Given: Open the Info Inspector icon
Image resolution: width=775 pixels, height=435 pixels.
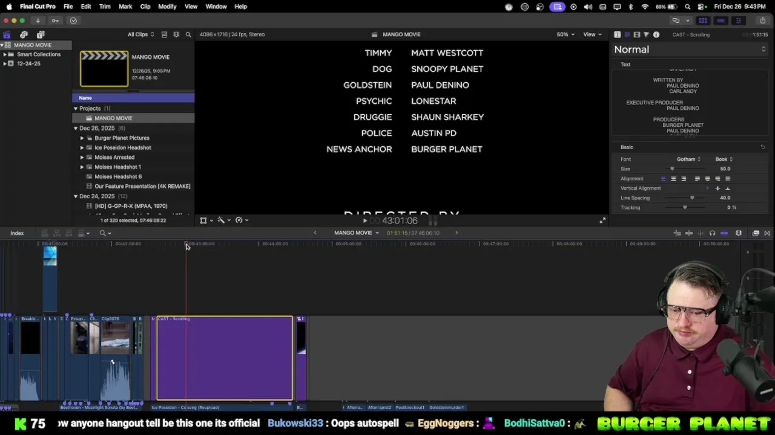Looking at the screenshot, I should tap(656, 34).
